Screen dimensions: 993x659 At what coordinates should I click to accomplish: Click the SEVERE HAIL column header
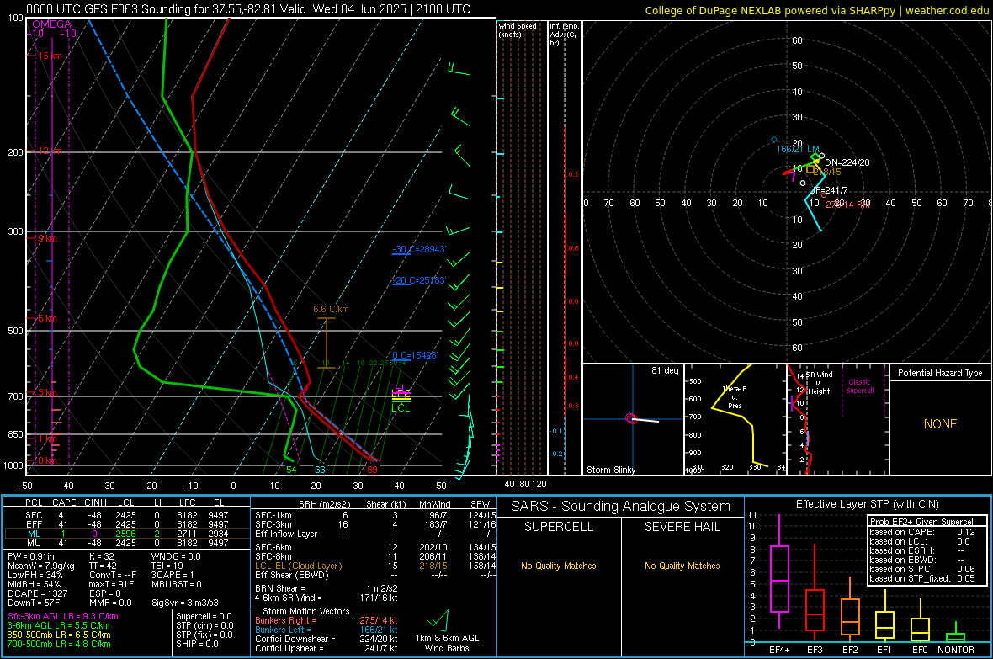(x=682, y=527)
